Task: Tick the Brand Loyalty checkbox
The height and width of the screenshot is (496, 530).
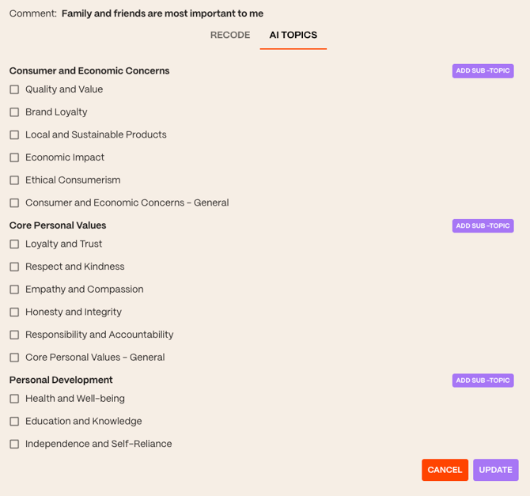Action: (x=14, y=112)
